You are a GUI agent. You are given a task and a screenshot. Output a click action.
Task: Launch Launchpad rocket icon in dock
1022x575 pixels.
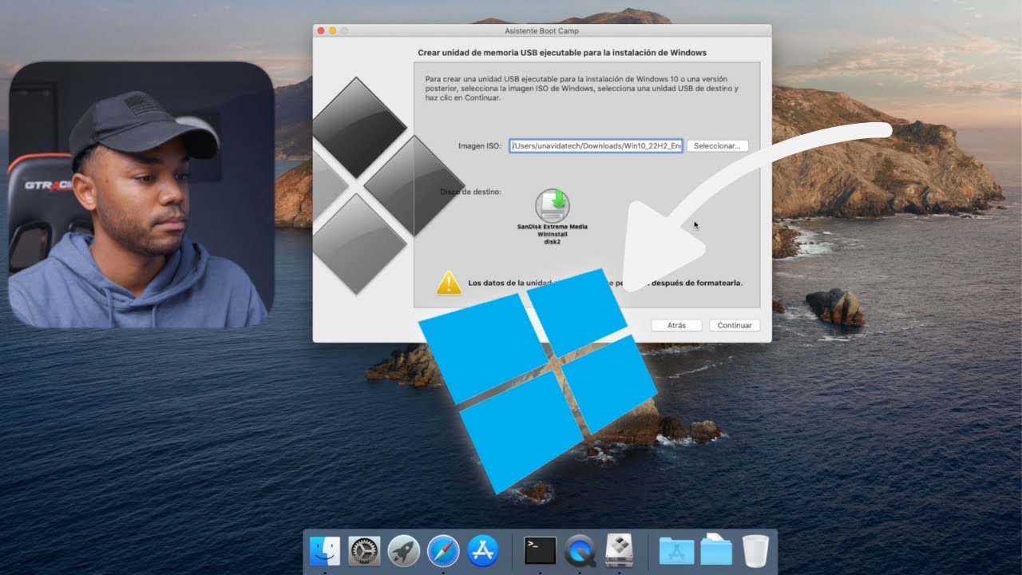404,551
